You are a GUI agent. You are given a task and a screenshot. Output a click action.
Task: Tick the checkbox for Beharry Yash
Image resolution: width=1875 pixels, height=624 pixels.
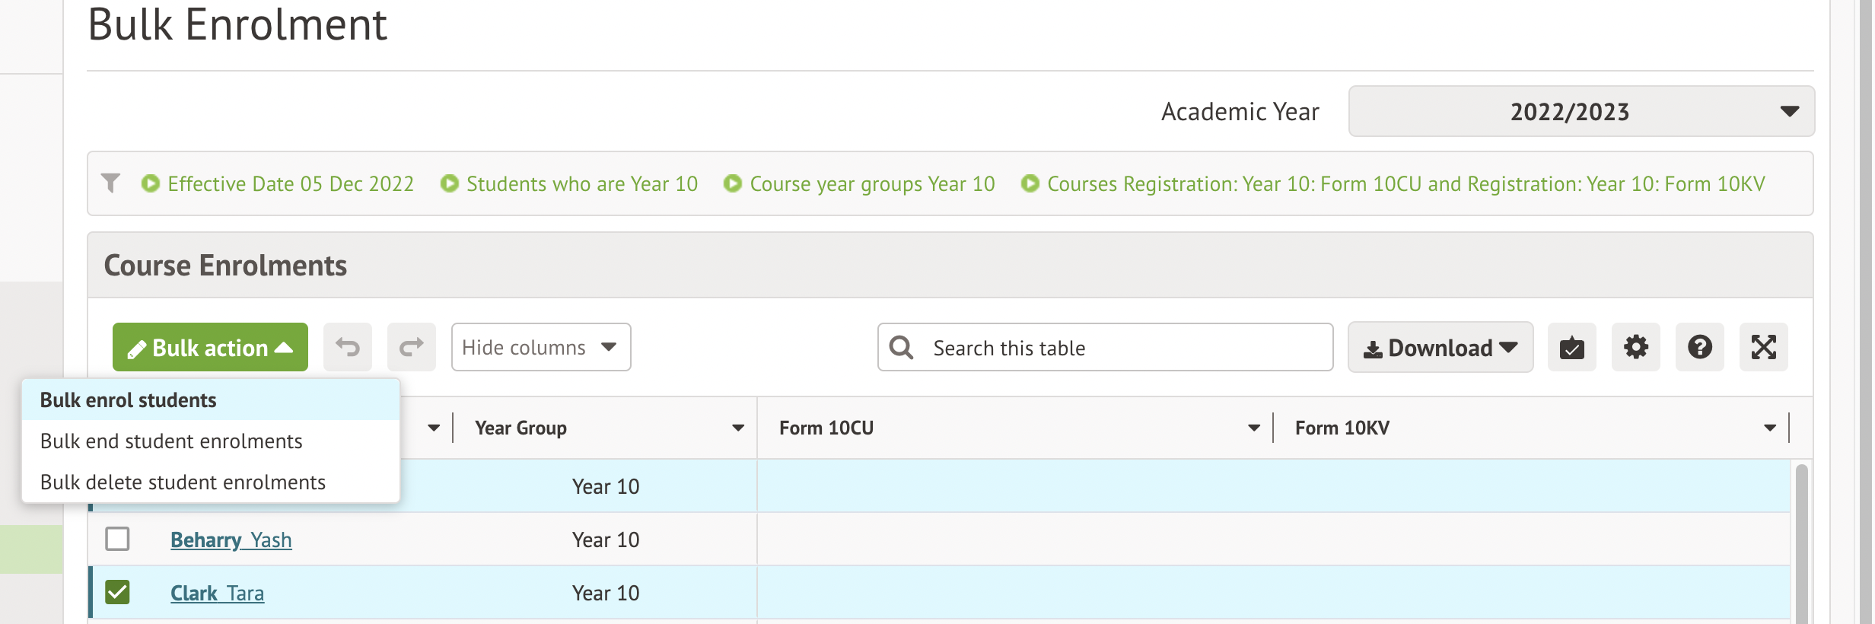[x=117, y=539]
